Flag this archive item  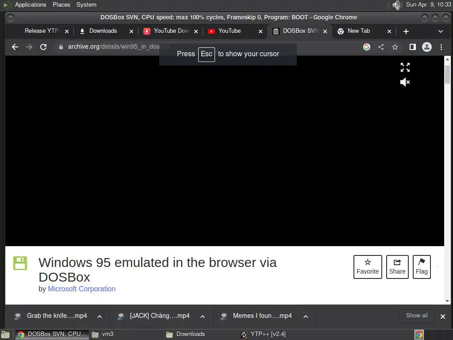(x=422, y=267)
